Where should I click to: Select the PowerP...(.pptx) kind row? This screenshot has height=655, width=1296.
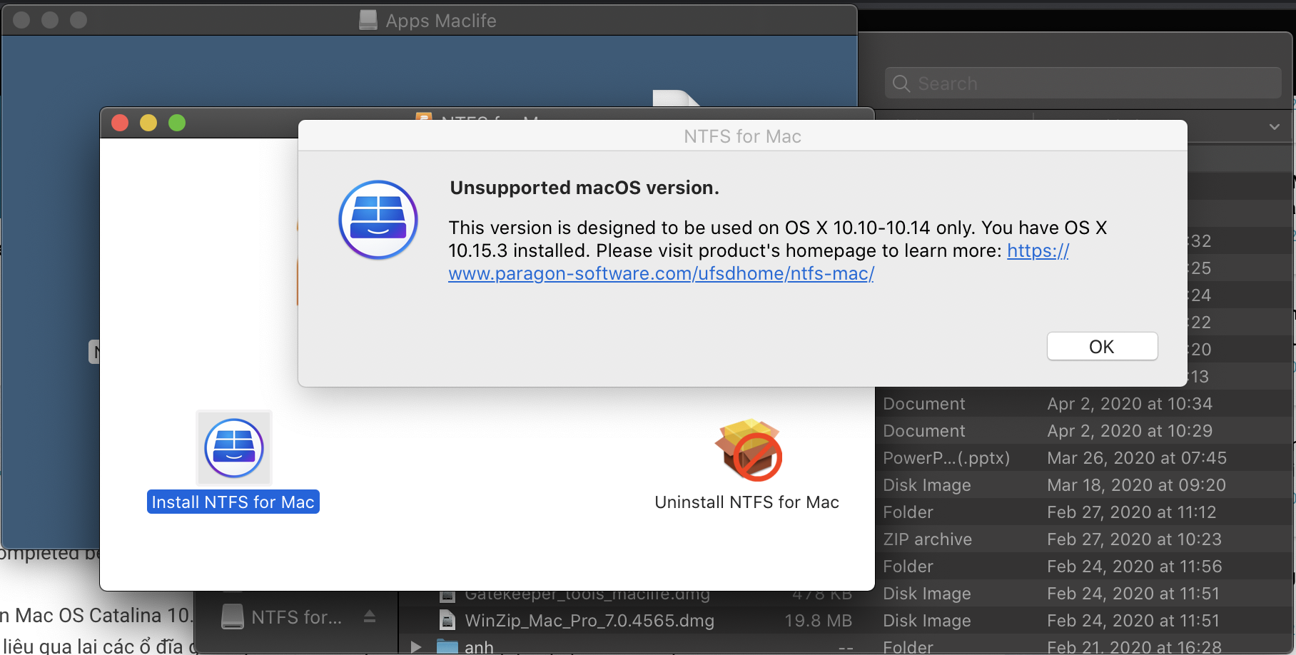click(946, 458)
